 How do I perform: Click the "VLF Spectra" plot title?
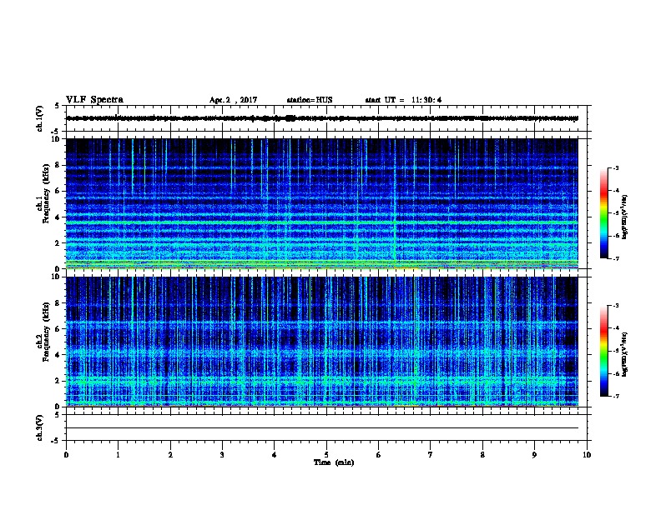(94, 100)
